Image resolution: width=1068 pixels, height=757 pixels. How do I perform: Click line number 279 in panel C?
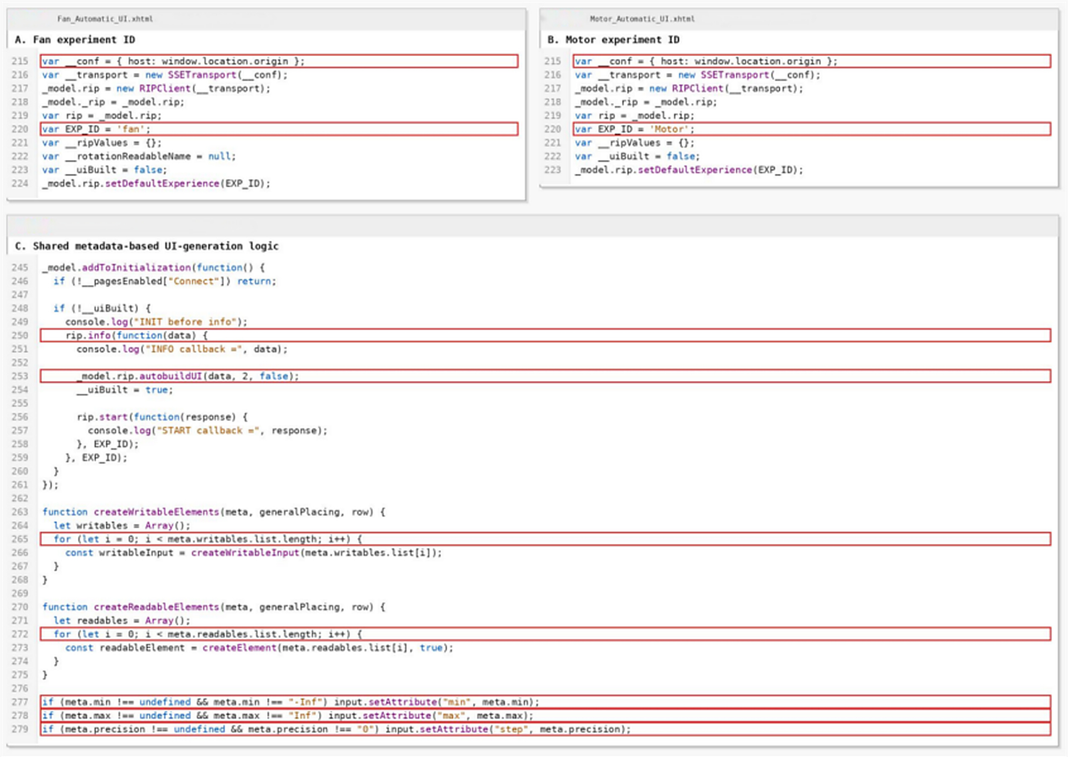click(20, 729)
